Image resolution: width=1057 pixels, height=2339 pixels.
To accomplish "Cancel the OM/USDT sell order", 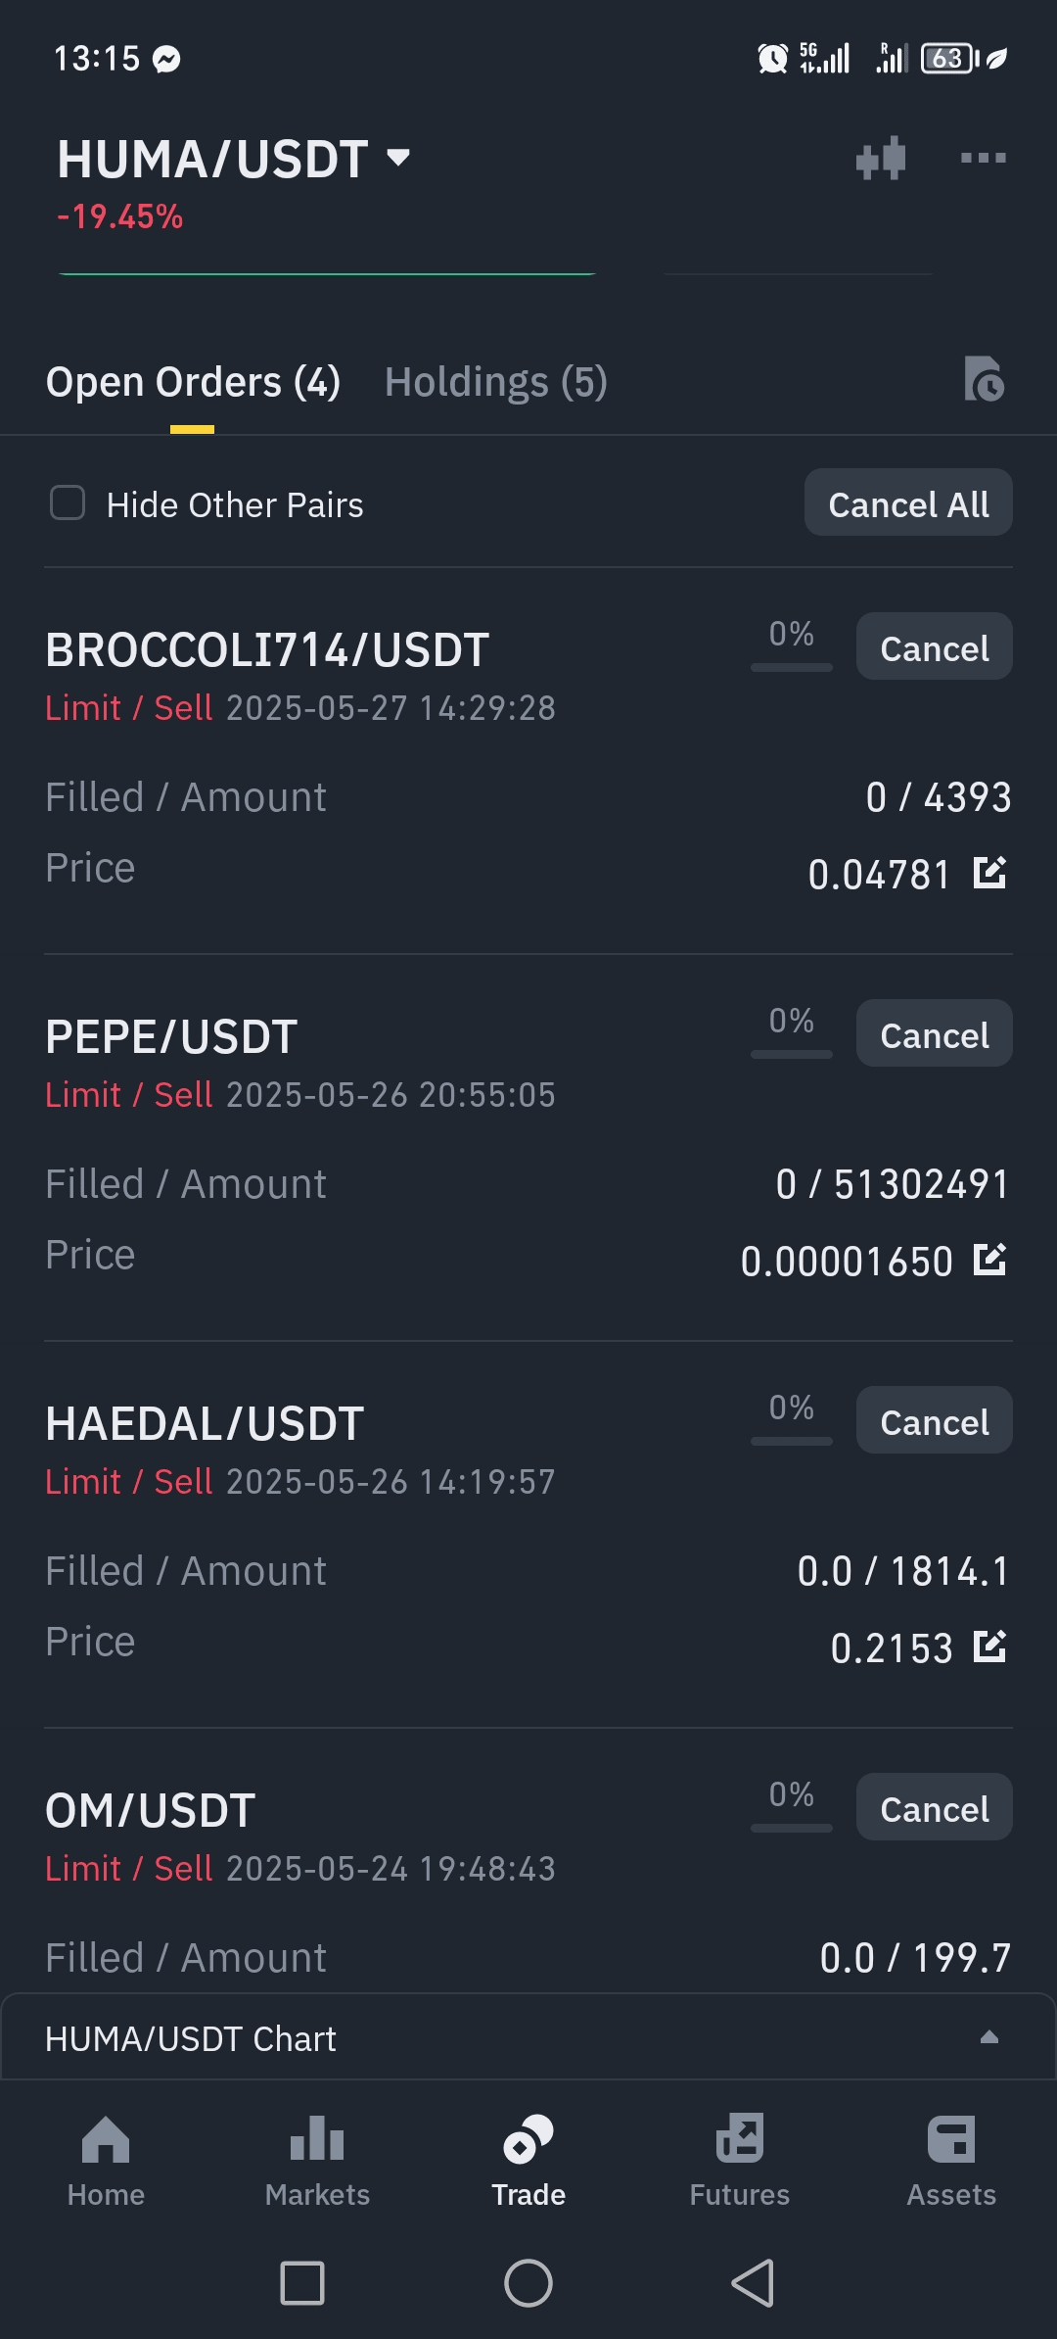I will tap(934, 1808).
